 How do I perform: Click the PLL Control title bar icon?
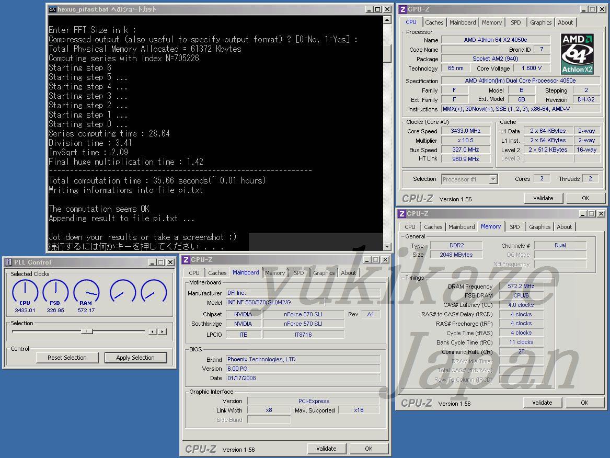[x=8, y=262]
